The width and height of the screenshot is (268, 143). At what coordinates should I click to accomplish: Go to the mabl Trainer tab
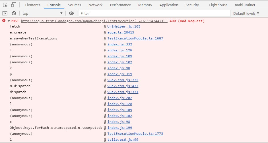tap(245, 5)
